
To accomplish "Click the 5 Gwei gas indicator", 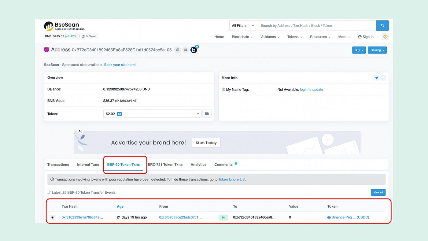I will (89, 36).
